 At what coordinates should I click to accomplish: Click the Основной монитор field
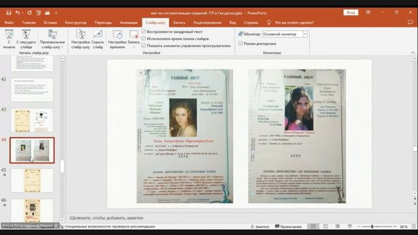click(x=282, y=34)
